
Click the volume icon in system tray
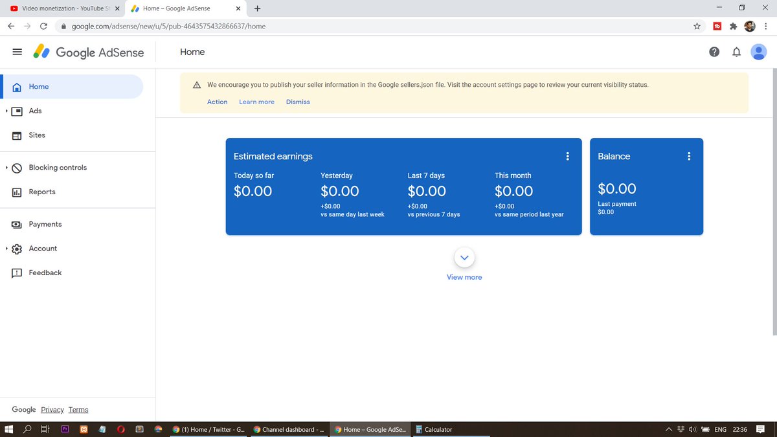693,429
